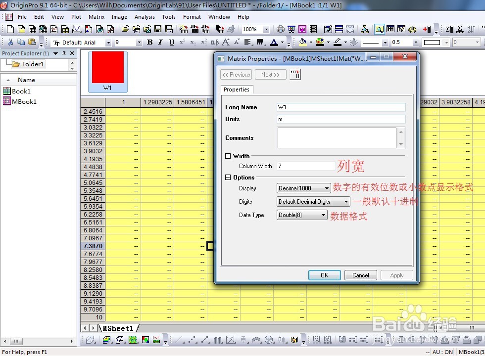Open the Image menu
Image resolution: width=485 pixels, height=356 pixels.
[119, 17]
